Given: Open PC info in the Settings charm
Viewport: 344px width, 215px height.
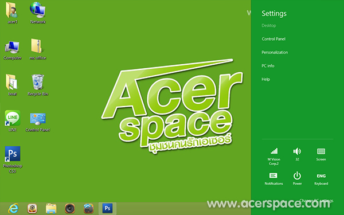Looking at the screenshot, I should (268, 66).
